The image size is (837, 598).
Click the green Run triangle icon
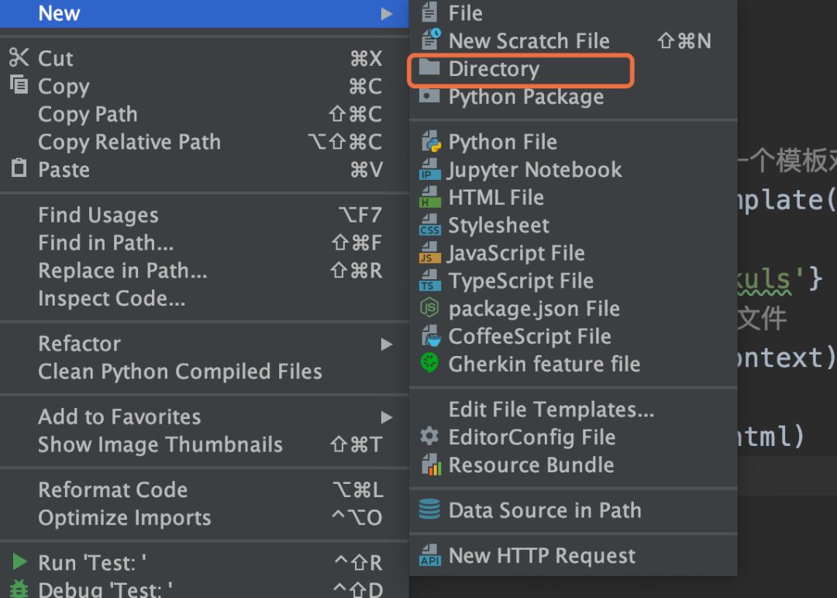click(x=19, y=562)
